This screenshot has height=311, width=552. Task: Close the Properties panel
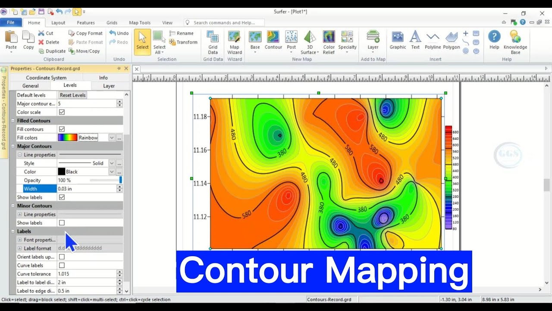point(126,68)
